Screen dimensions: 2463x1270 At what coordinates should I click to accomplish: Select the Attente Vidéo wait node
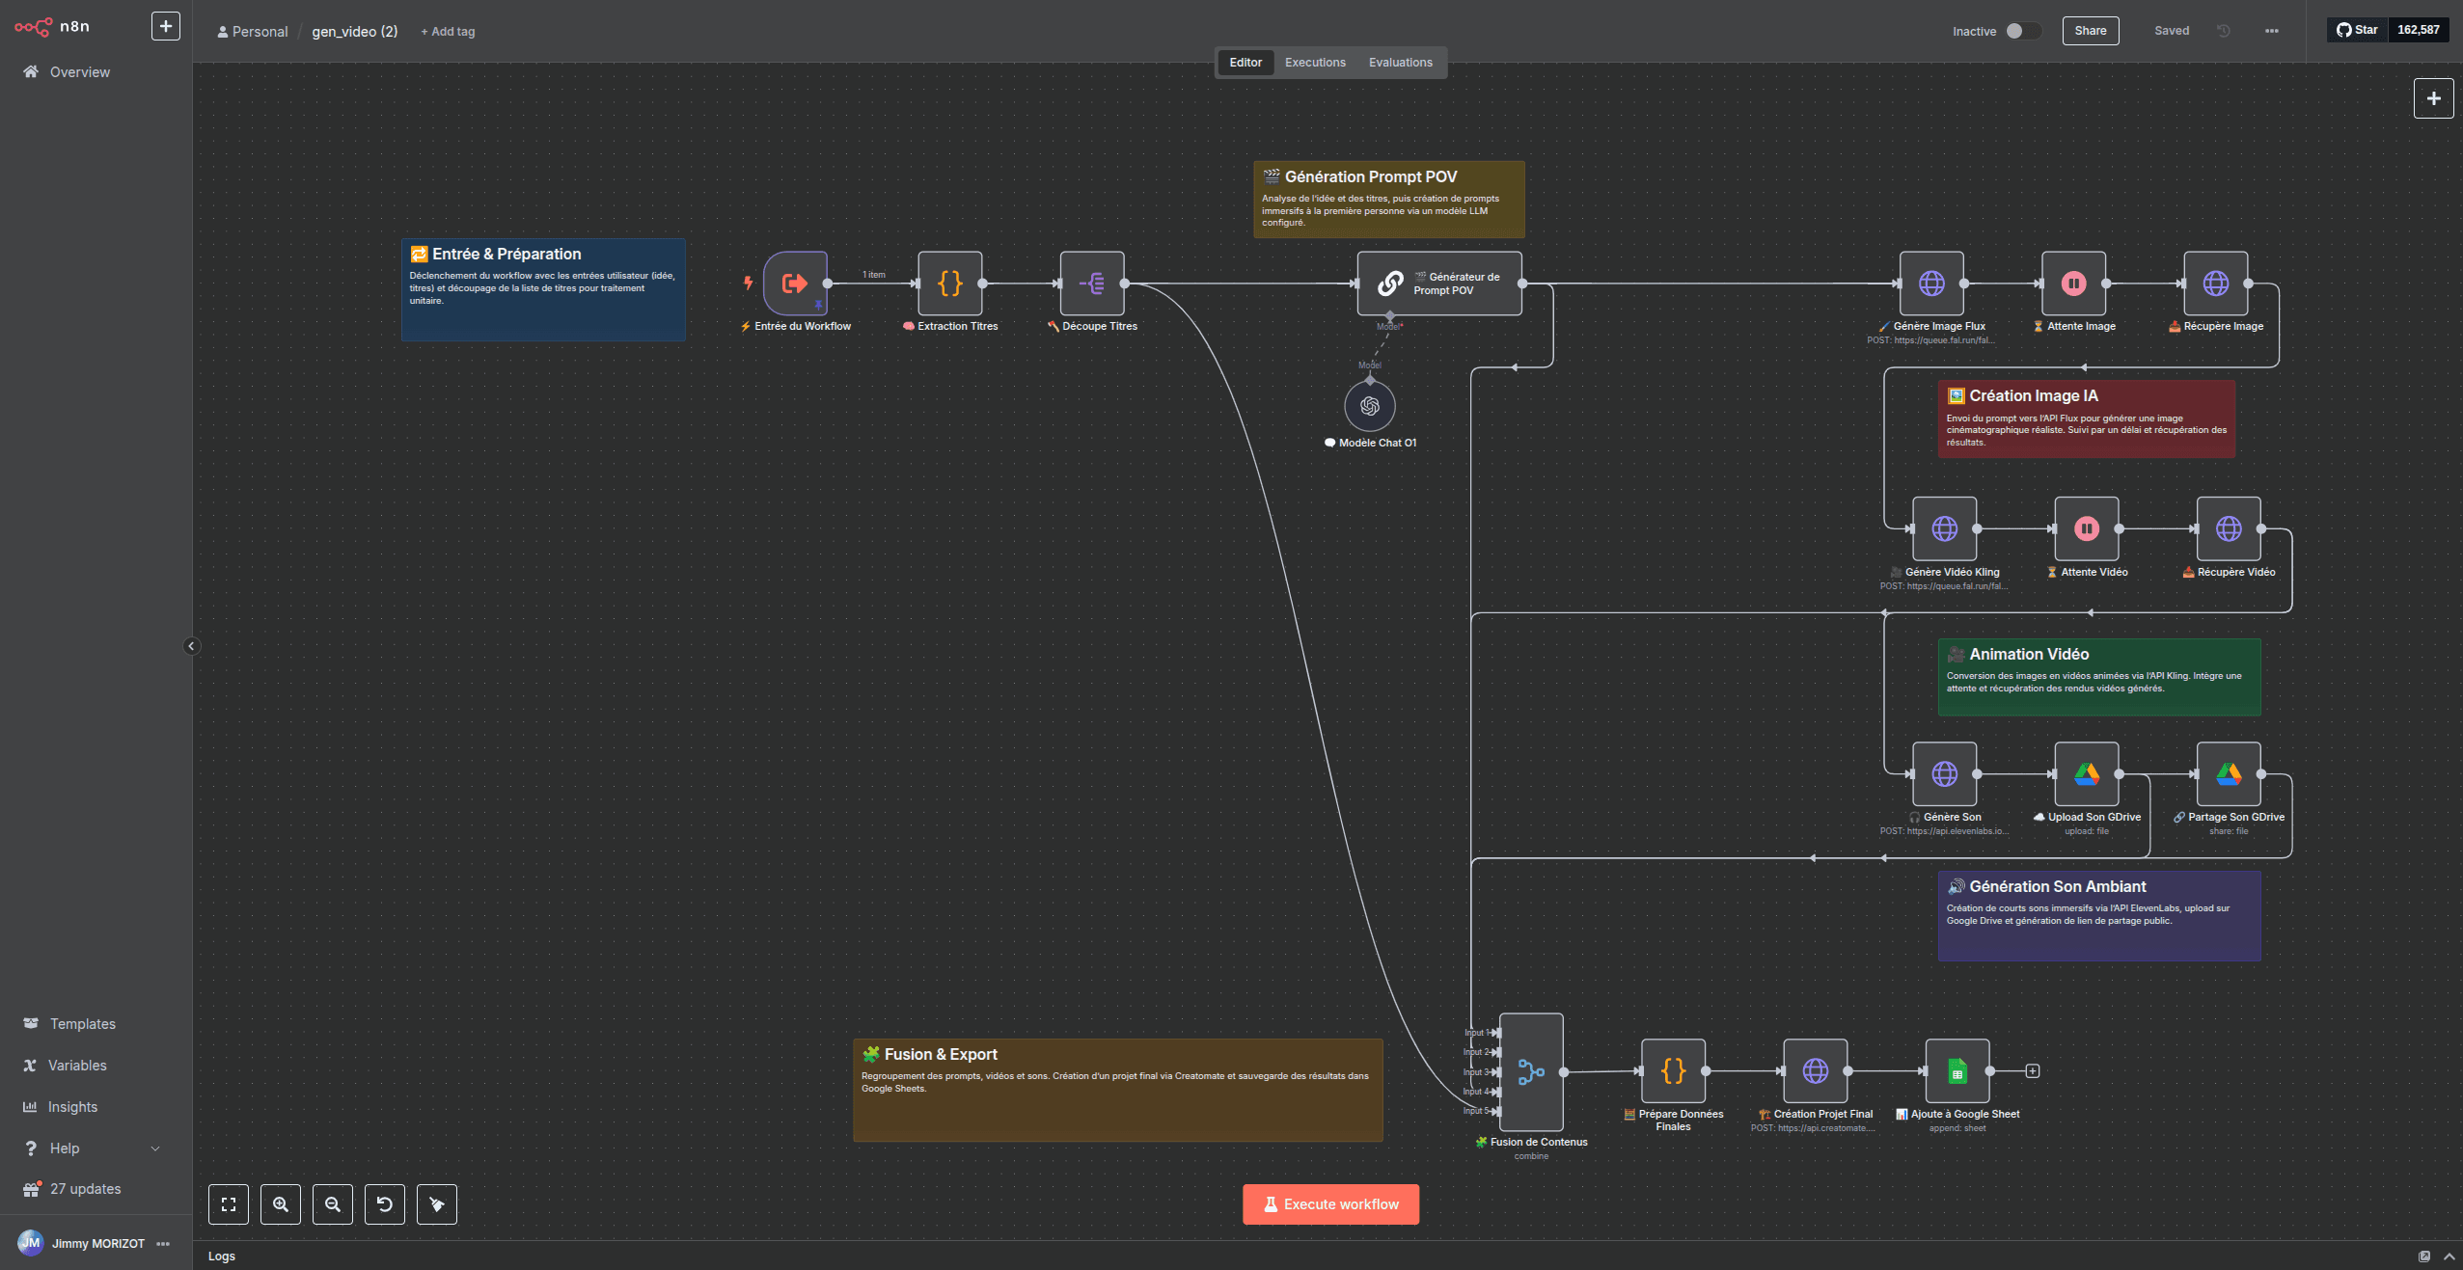coord(2086,528)
